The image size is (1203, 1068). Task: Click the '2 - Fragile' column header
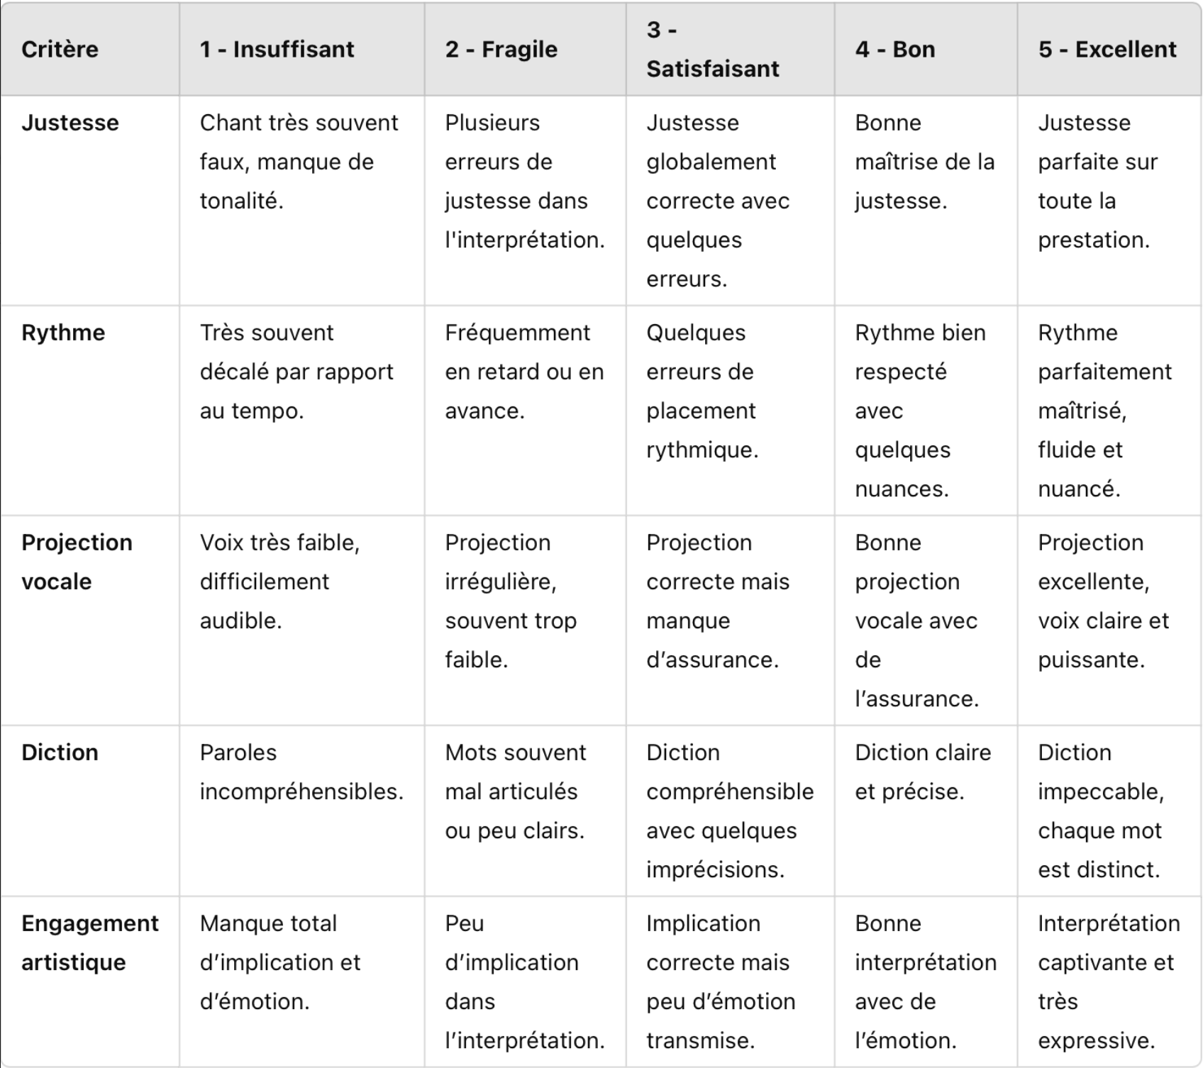pyautogui.click(x=501, y=50)
